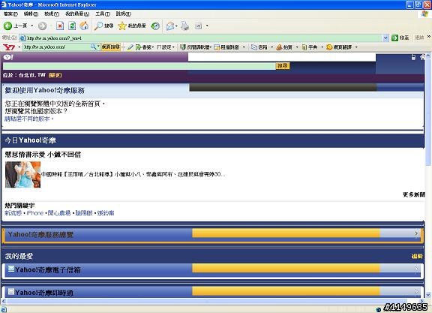
Task: Click the 變更 location link
Action: tap(55, 75)
